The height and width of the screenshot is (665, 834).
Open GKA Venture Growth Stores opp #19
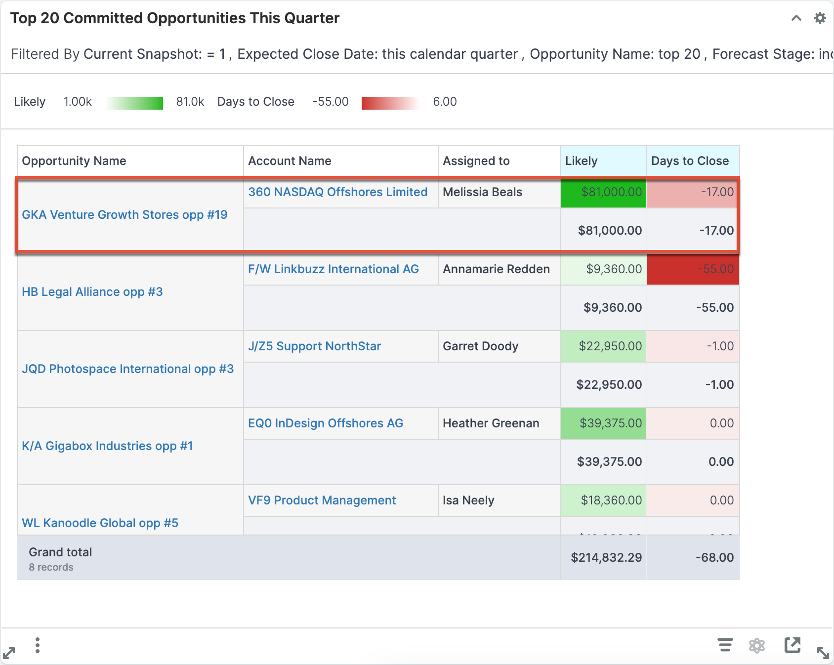tap(125, 215)
